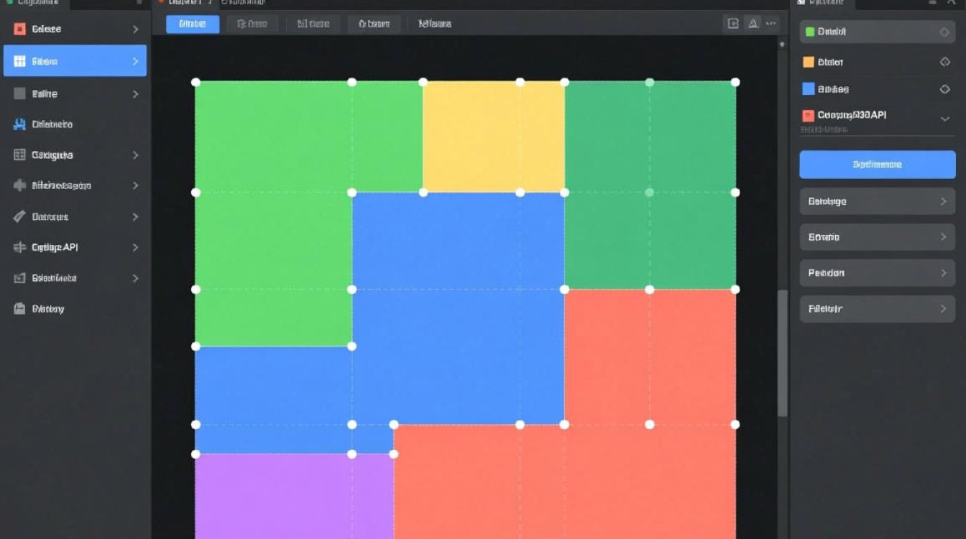Switch to the second tab in top toolbar
Screen dimensions: 966x539
(252, 24)
